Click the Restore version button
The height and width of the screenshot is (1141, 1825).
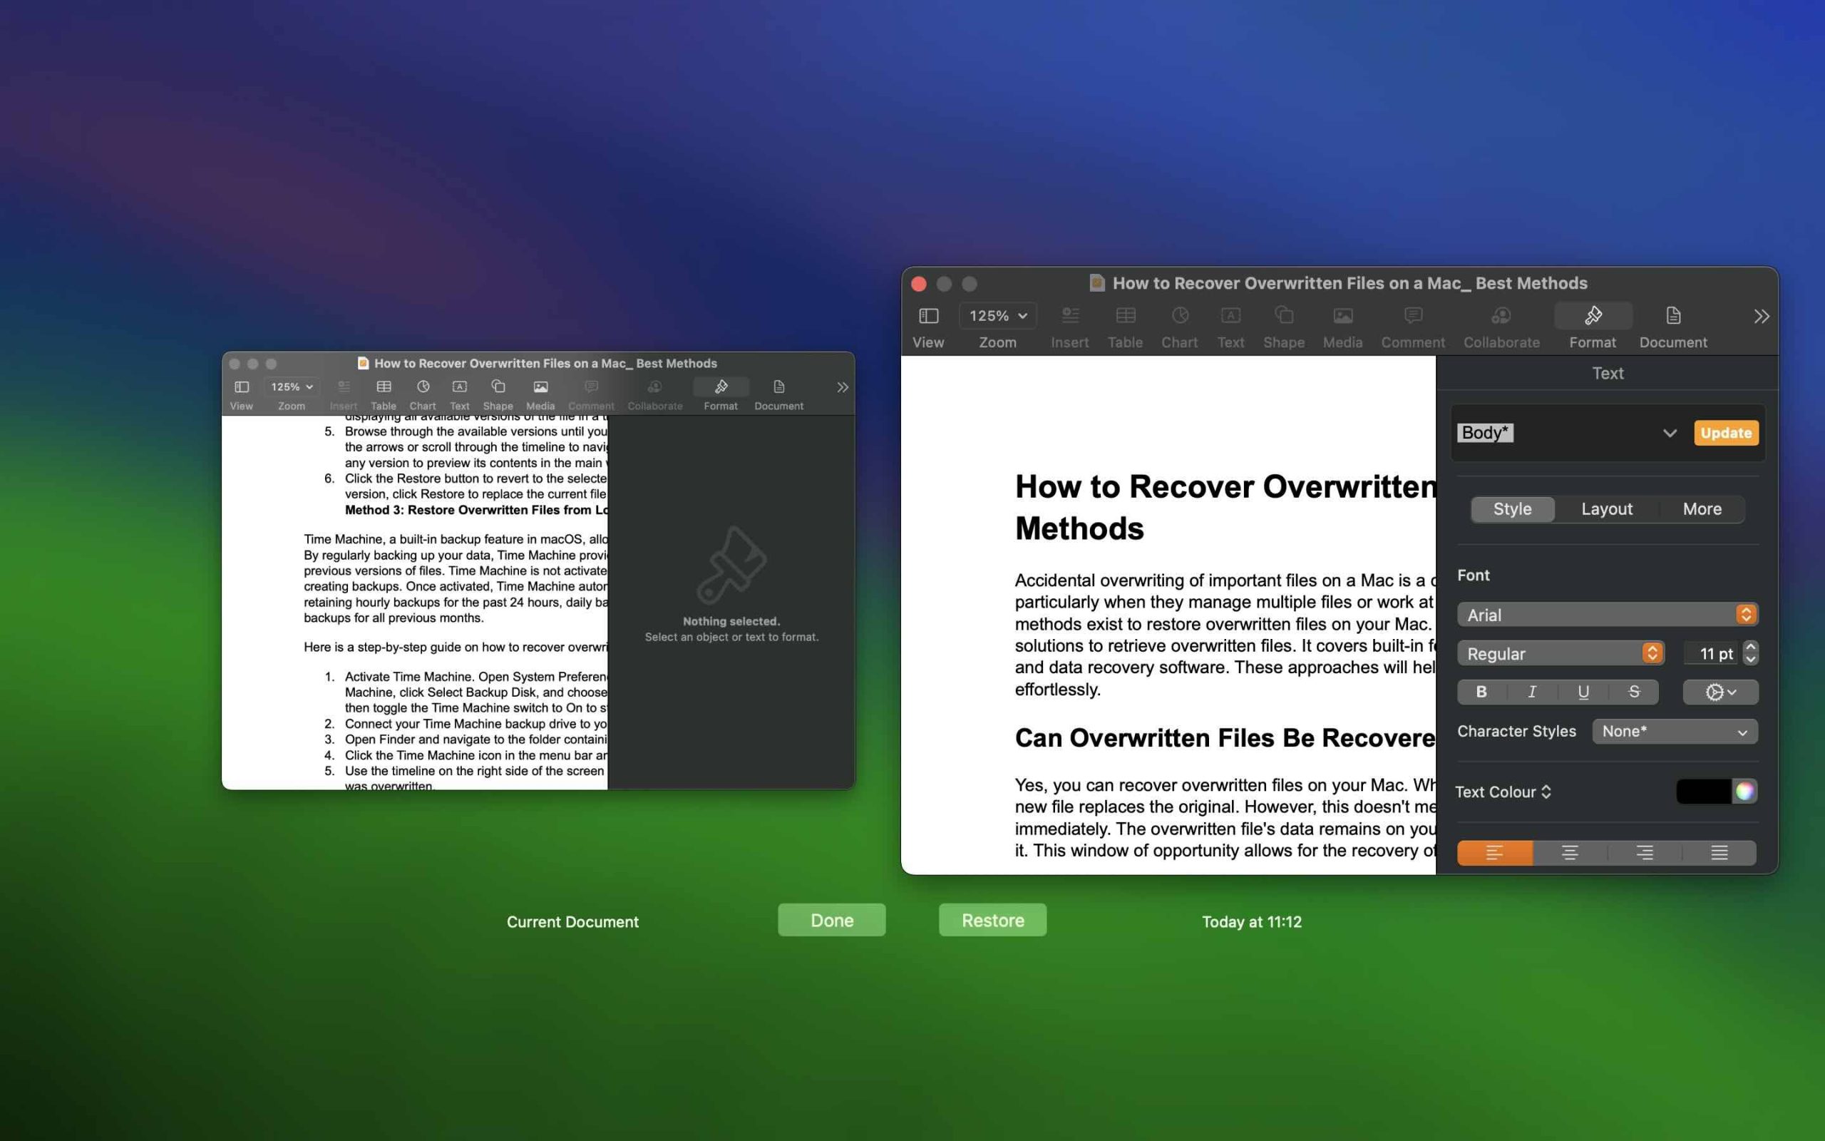[993, 919]
